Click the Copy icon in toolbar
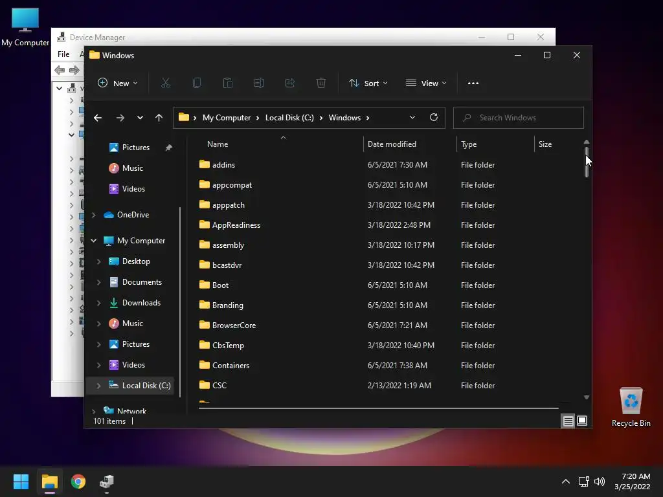 point(197,83)
